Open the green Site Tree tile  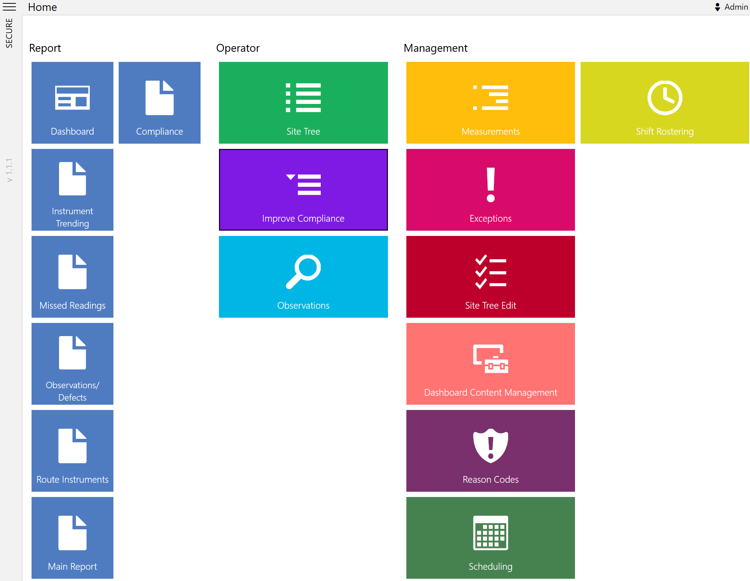point(303,103)
